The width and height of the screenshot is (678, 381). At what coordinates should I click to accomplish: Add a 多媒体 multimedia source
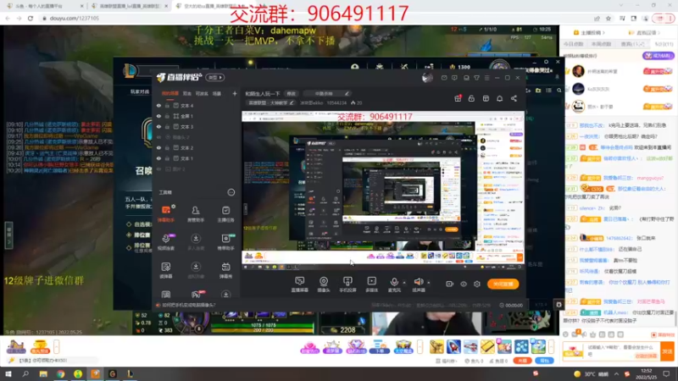(371, 284)
